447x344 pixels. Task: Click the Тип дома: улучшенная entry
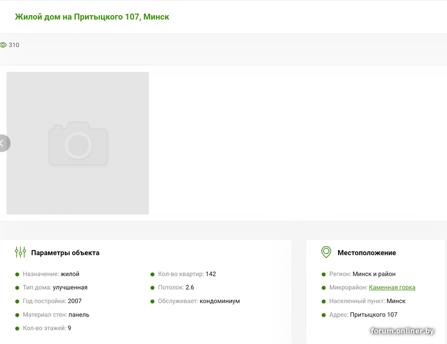tap(55, 288)
